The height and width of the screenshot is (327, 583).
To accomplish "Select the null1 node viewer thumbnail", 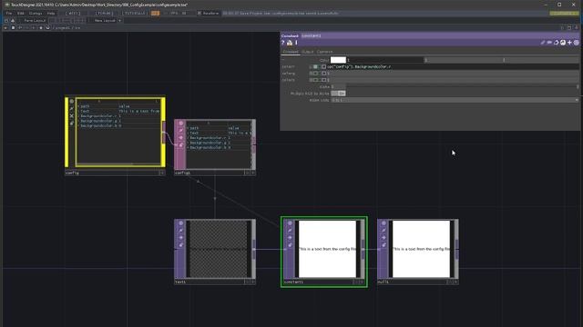I will (x=421, y=249).
